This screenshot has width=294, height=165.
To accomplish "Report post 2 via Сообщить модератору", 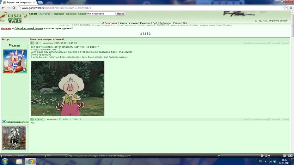I will coord(256,119).
